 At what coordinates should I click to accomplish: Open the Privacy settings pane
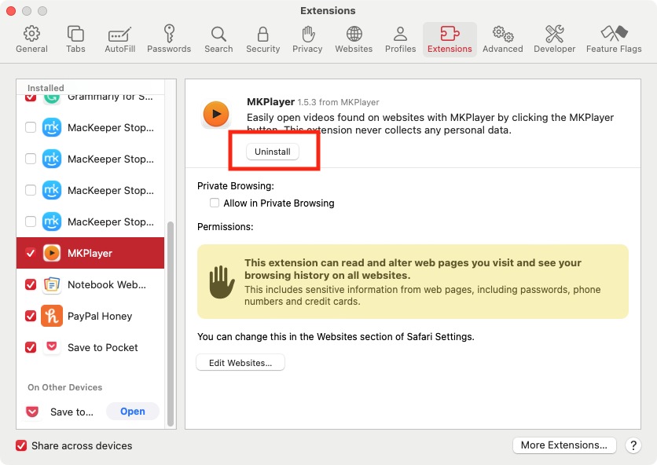click(307, 39)
